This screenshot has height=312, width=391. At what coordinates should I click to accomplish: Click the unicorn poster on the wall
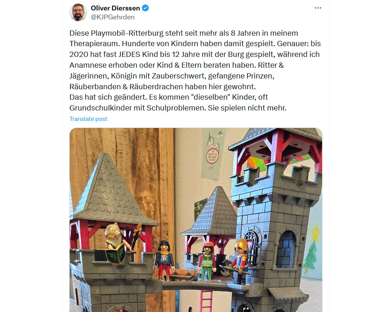[x=213, y=154]
